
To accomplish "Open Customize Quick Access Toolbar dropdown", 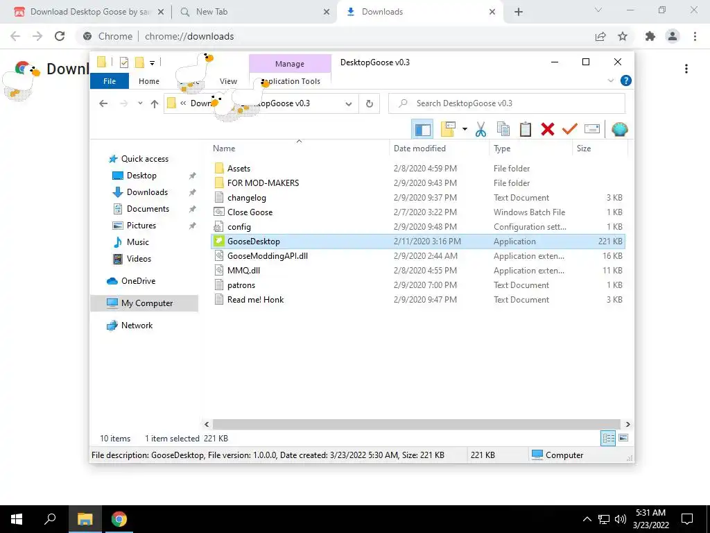I will tap(152, 63).
